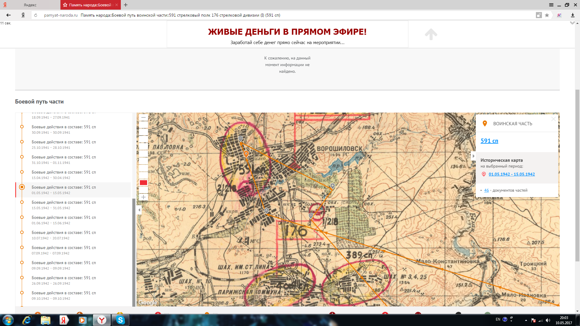Bookmark the page with the star icon

(x=547, y=15)
